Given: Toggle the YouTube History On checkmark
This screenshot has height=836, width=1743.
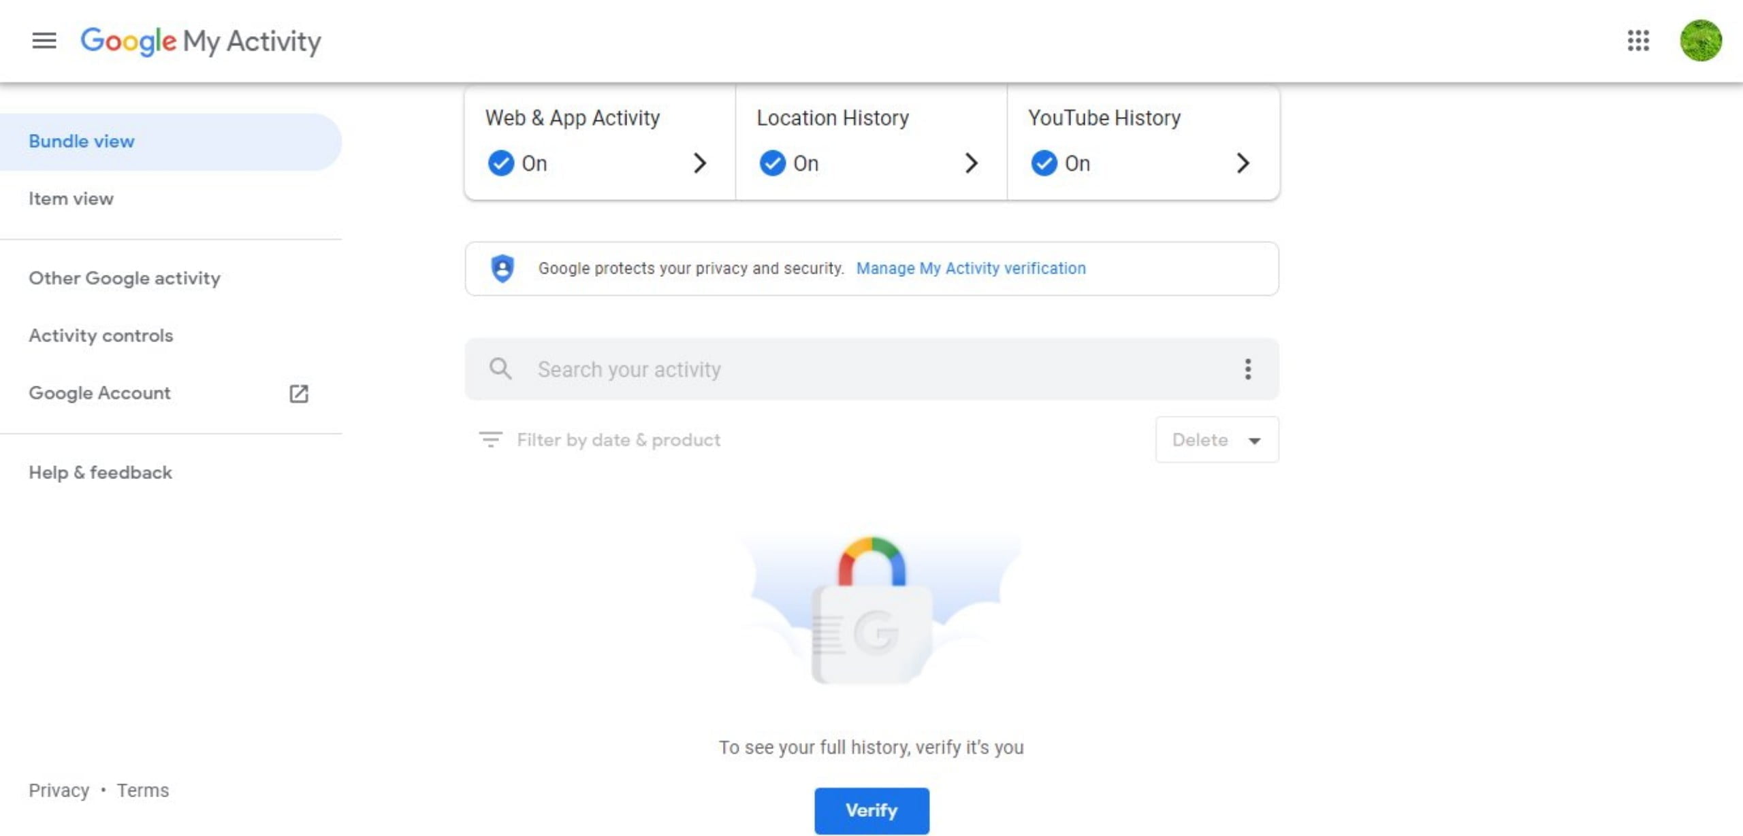Looking at the screenshot, I should 1044,163.
